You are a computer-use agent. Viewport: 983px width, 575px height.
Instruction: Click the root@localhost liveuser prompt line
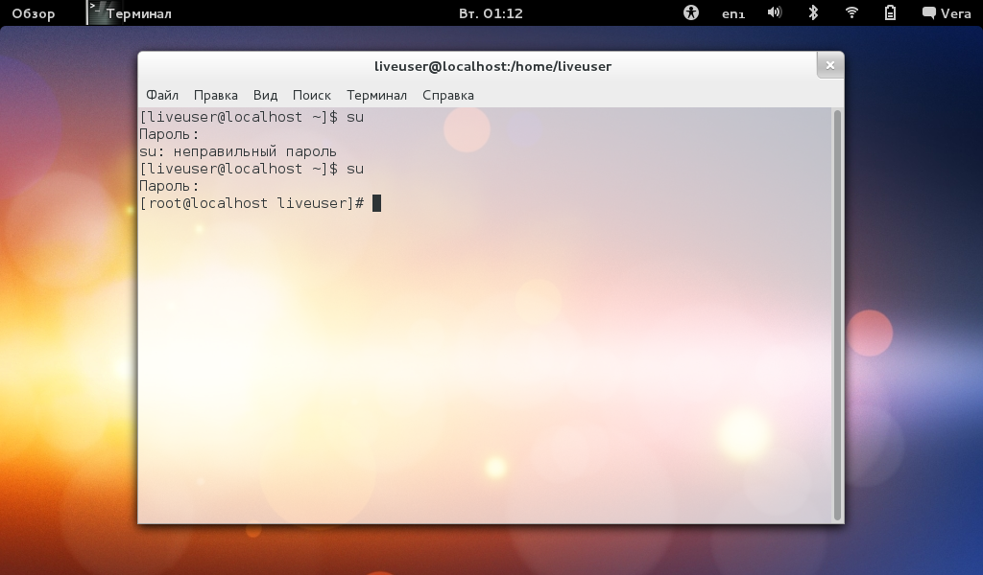(x=252, y=203)
